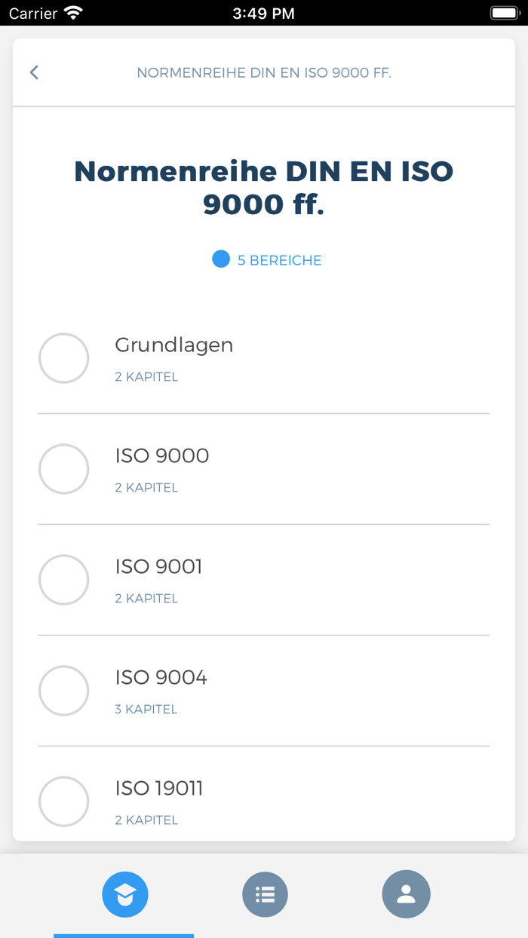
Task: Open the profile person tab icon
Action: point(406,894)
